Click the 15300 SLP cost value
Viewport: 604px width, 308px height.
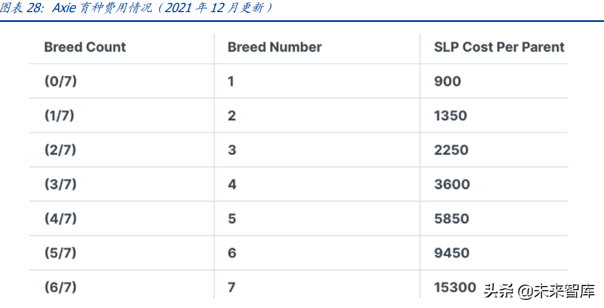point(455,287)
